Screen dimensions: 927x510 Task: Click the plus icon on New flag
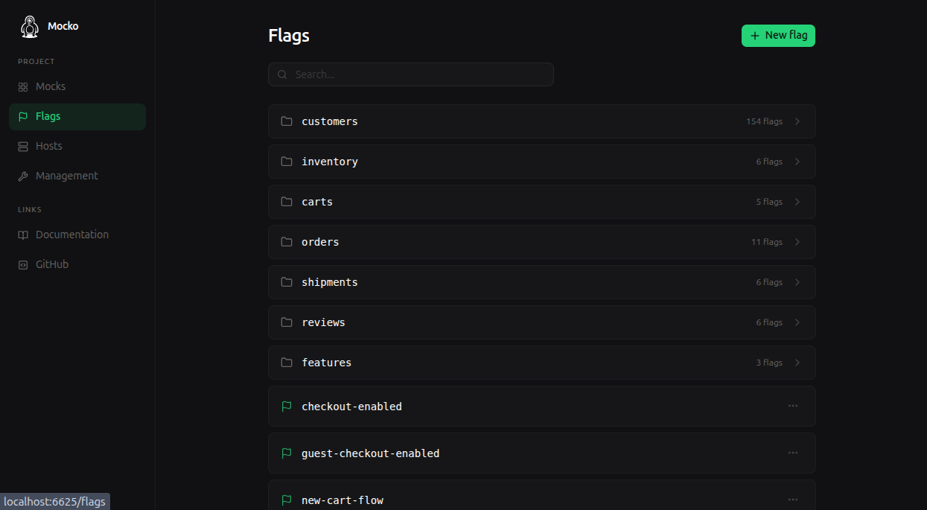(755, 36)
